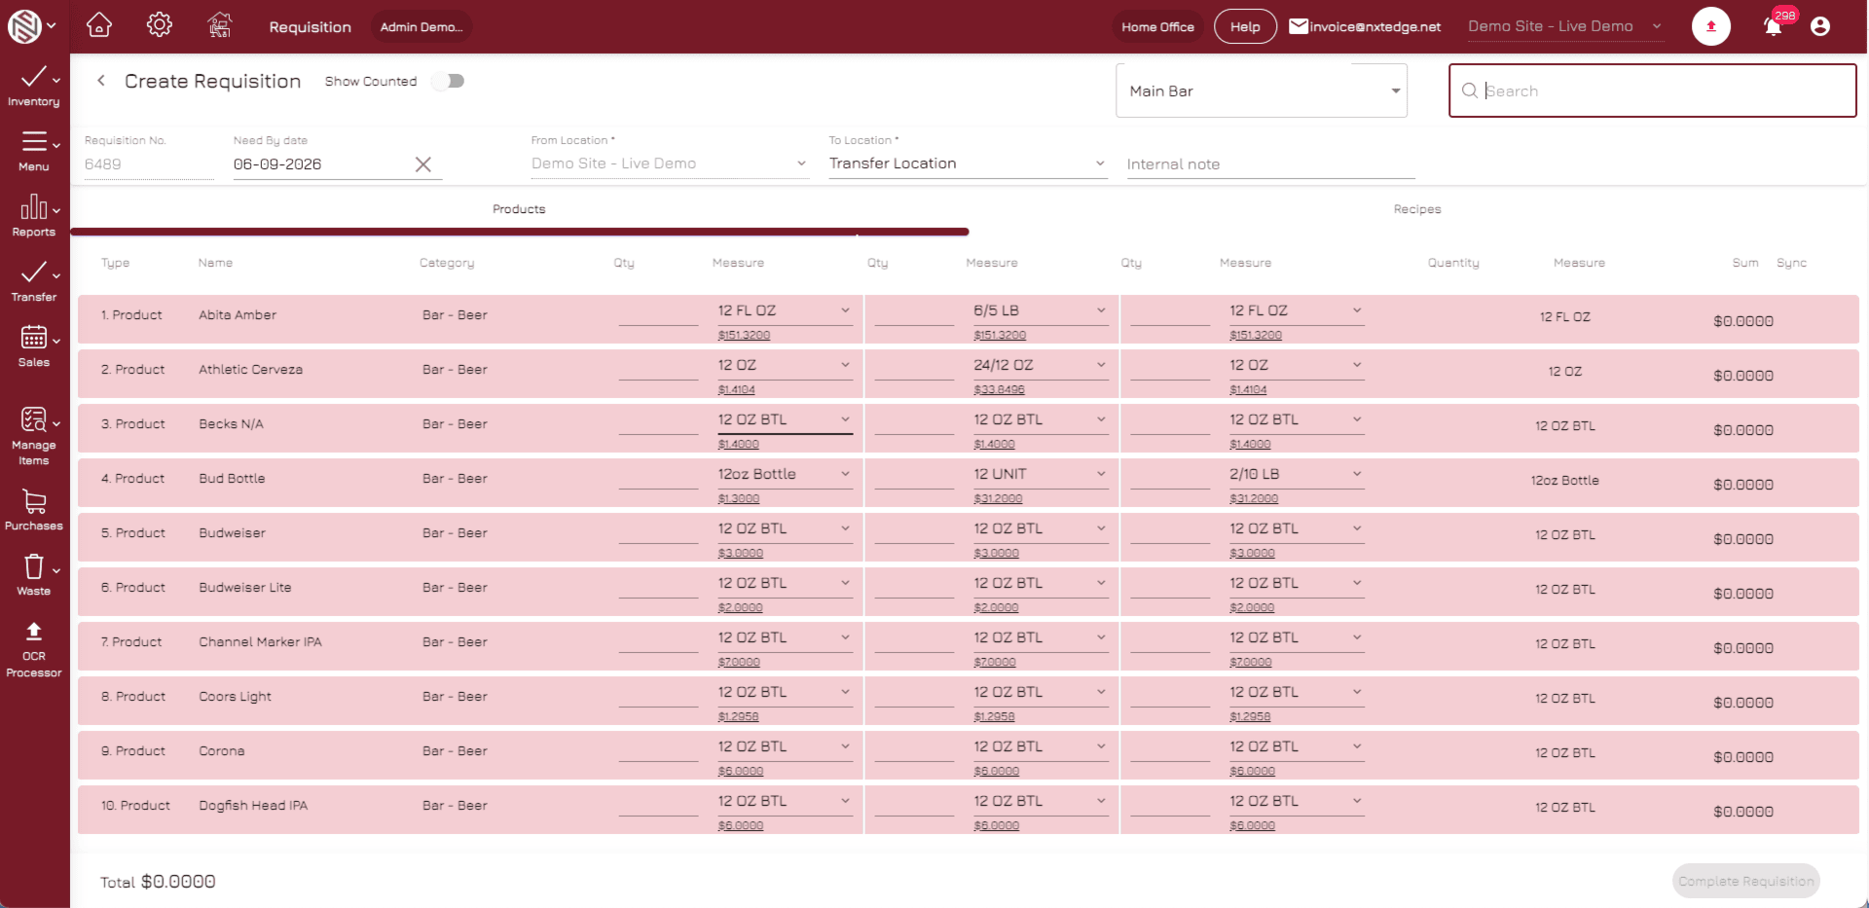This screenshot has width=1869, height=908.
Task: Click the Complete Requisition button
Action: 1746,881
